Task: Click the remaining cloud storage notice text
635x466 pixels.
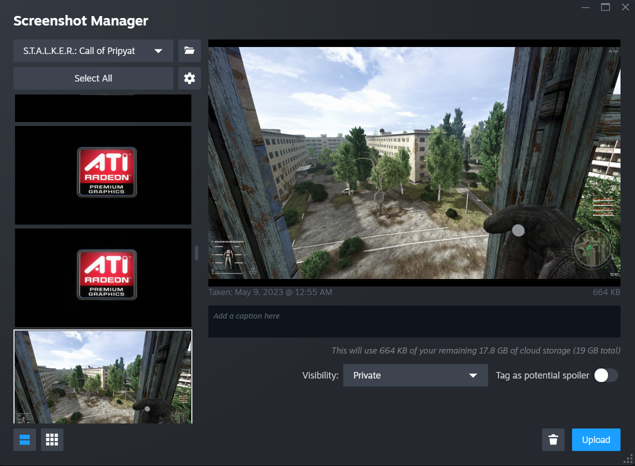Action: [476, 350]
